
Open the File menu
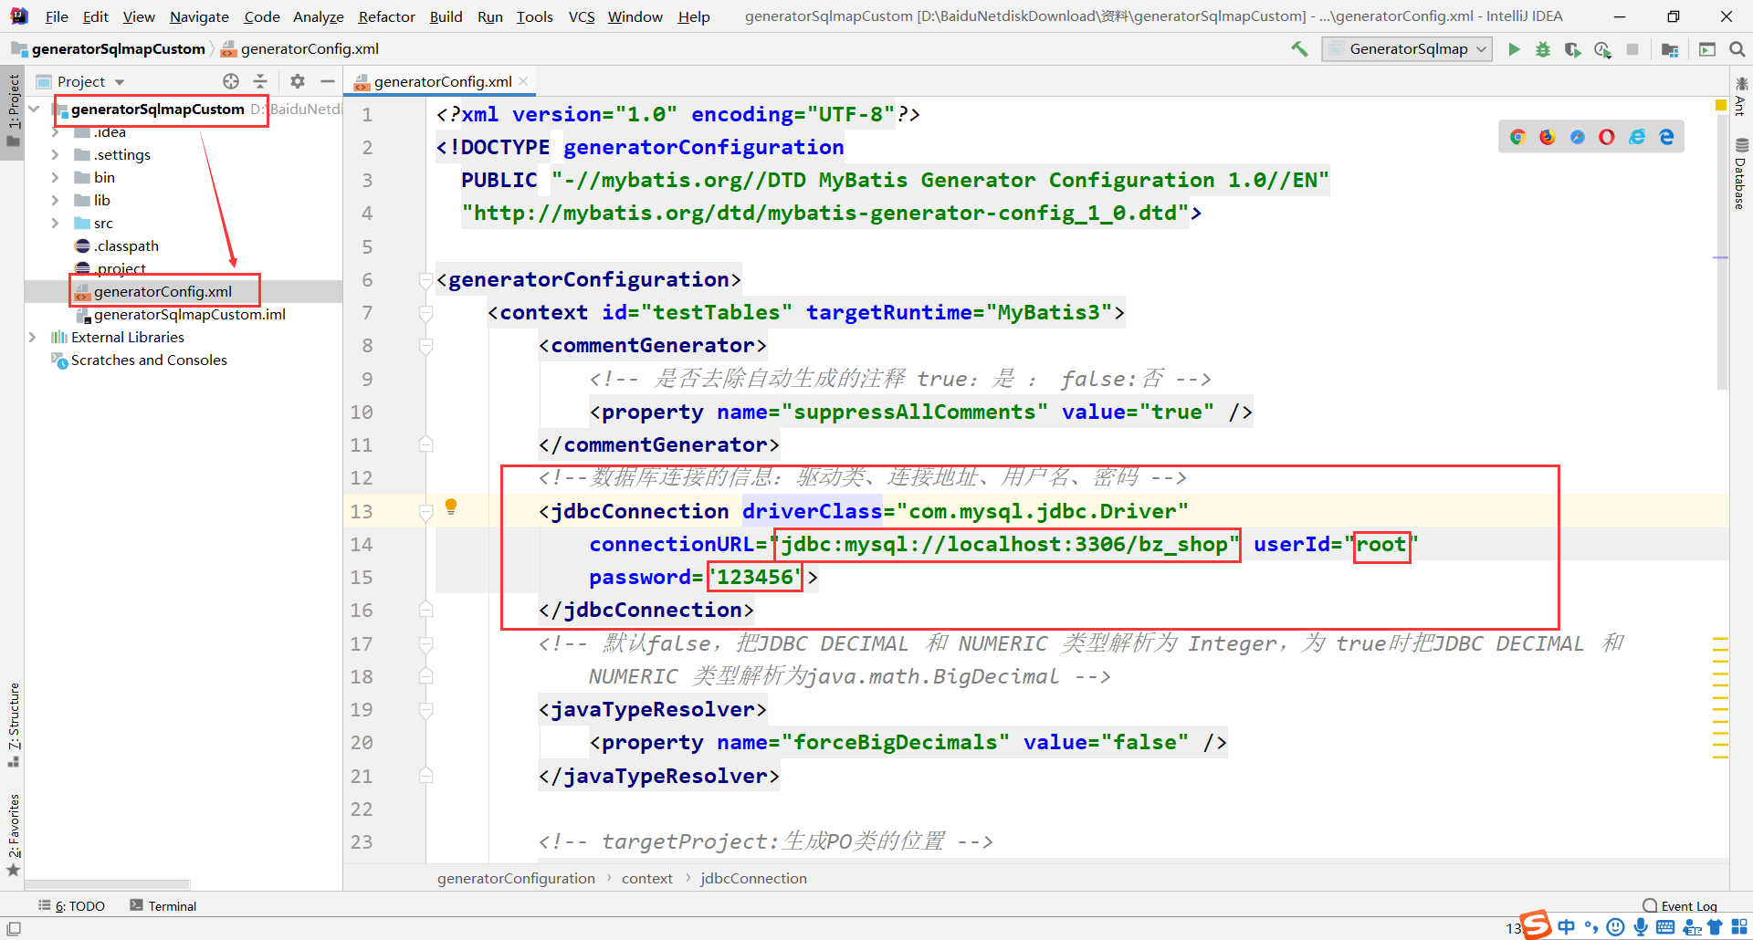57,16
